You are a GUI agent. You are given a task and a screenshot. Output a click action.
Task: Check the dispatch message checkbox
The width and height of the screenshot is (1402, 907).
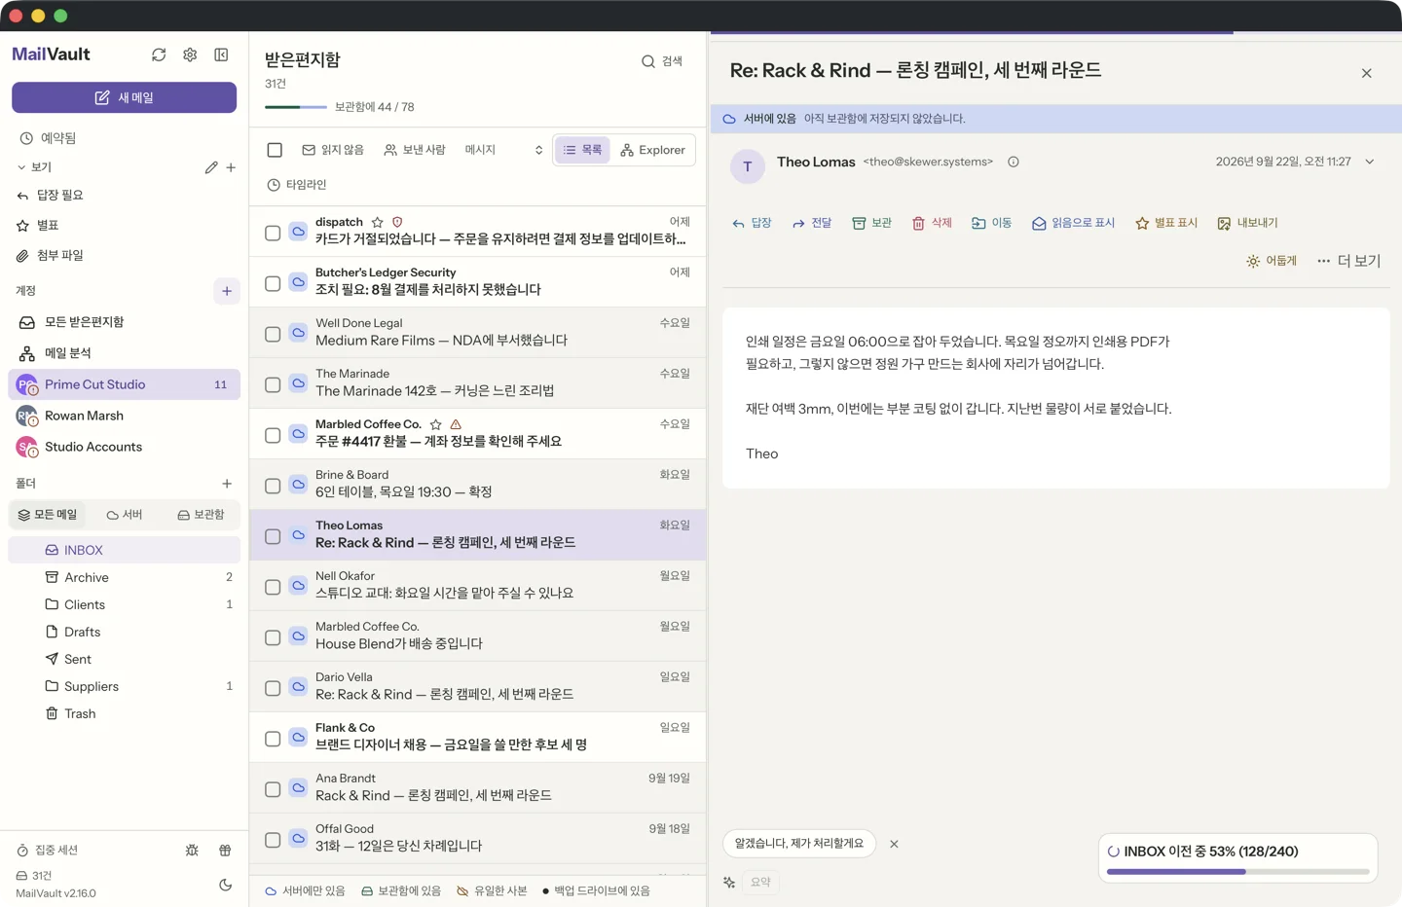[273, 233]
